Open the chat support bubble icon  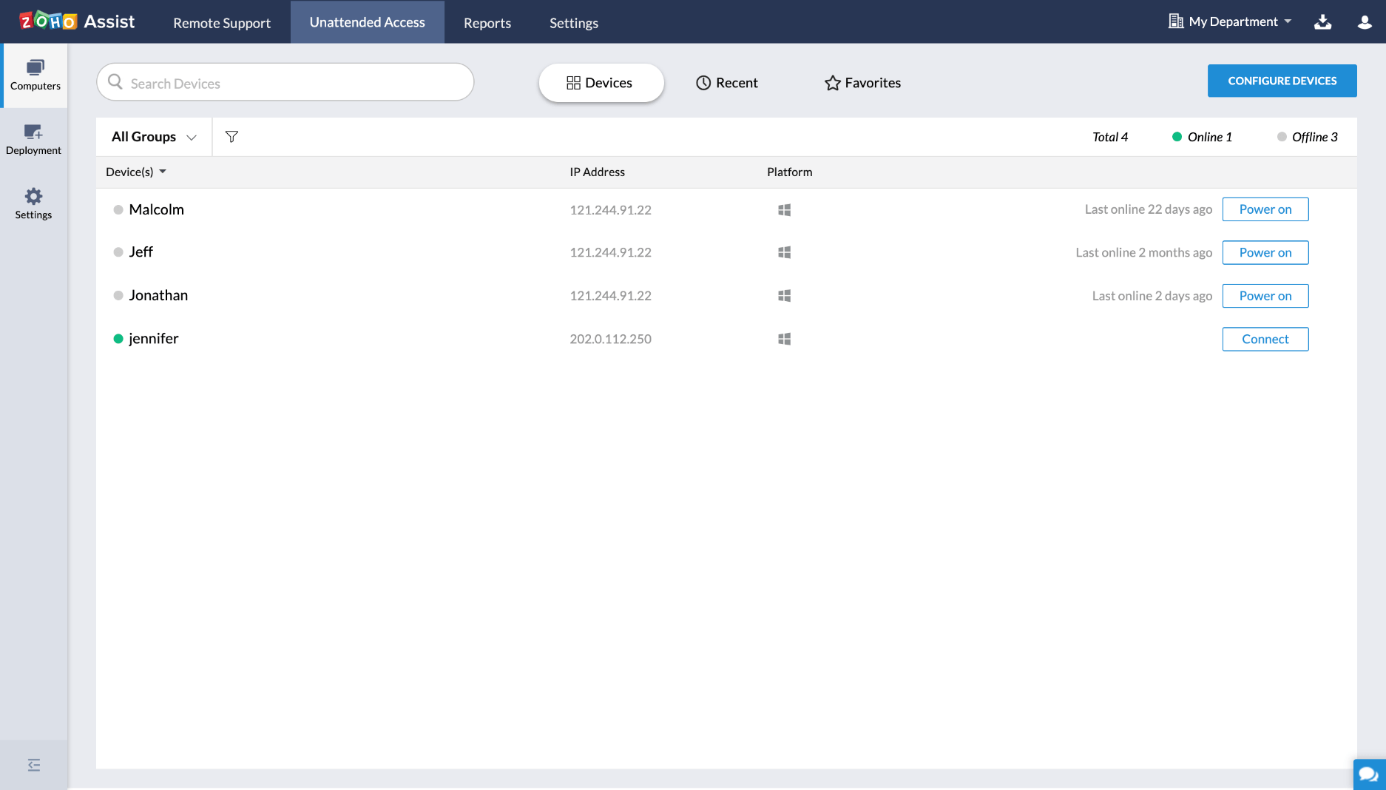pos(1369,774)
